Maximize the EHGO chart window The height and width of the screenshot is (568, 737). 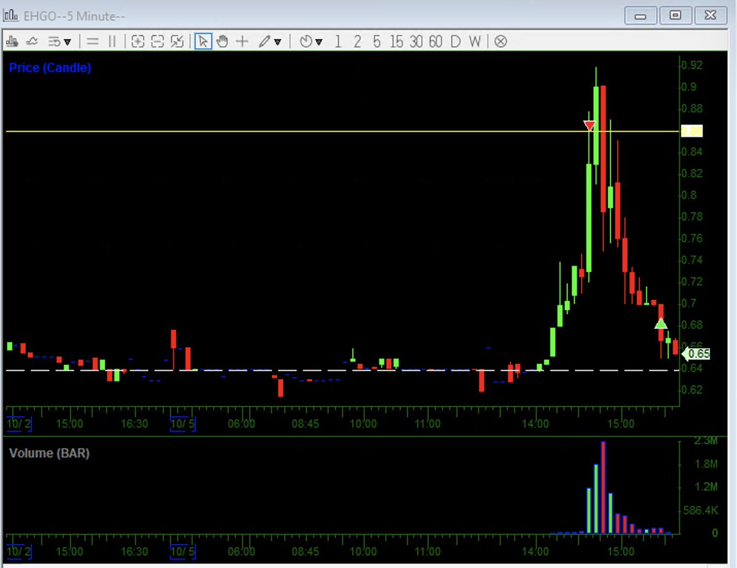tap(676, 16)
